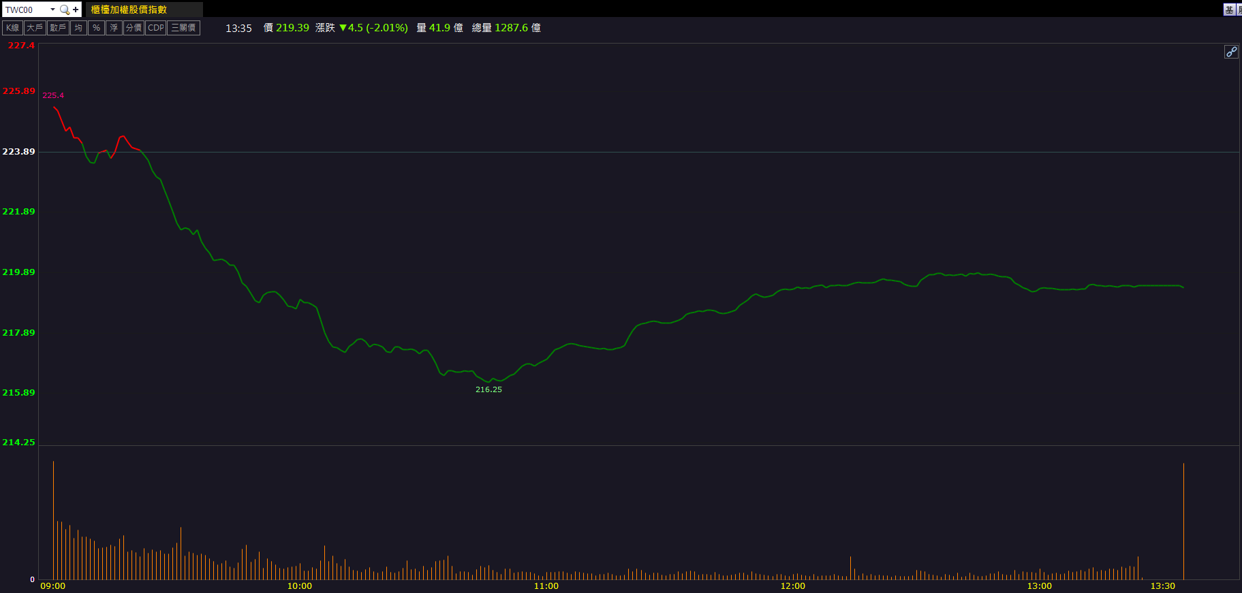Click the 215.89 price axis label

click(x=19, y=392)
